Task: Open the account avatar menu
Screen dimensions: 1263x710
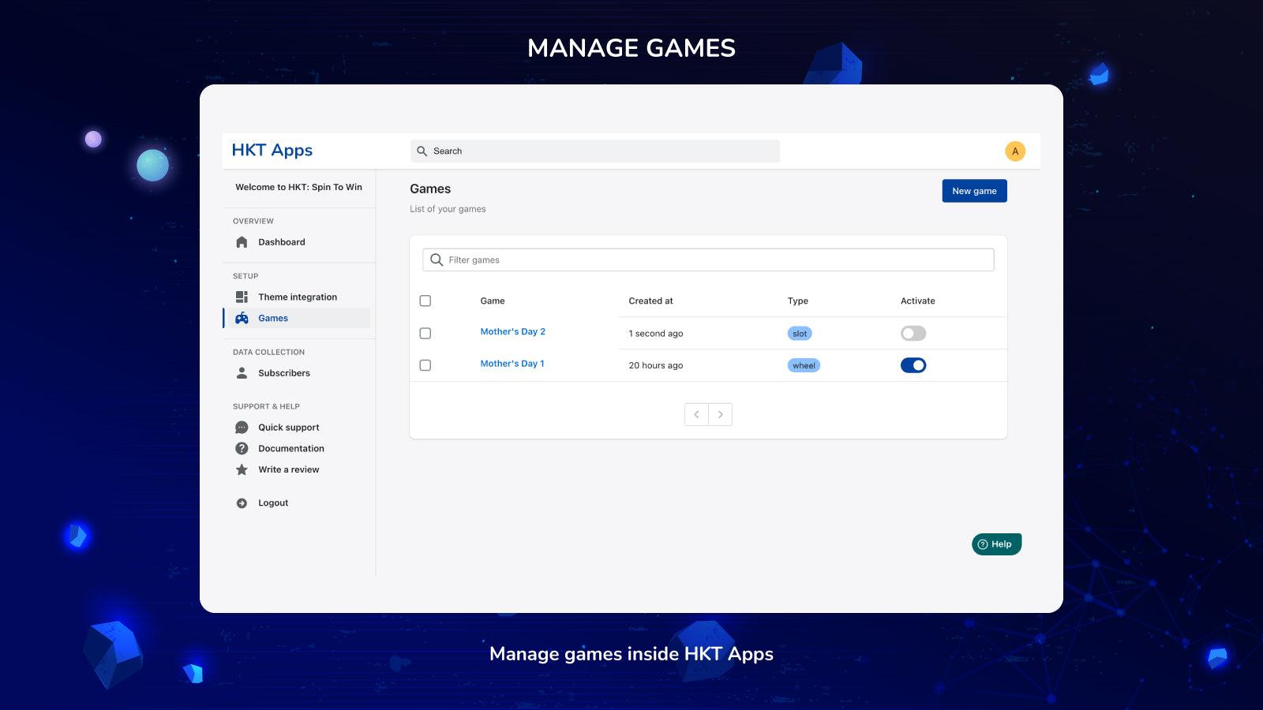Action: 1015,151
